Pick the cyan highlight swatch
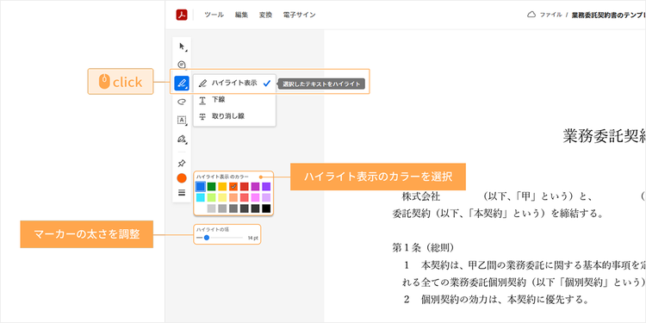 200,198
